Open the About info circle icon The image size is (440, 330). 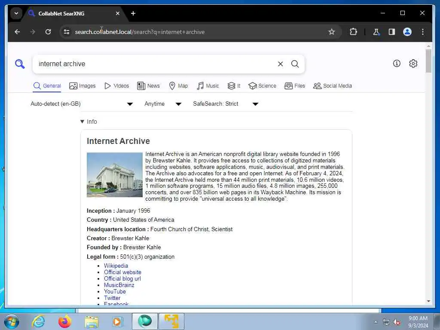click(397, 64)
